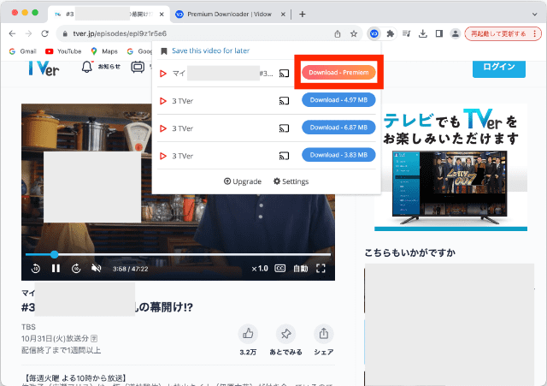Click the Download - 3.83 MB button
Screen dimensions: 547x386
[x=338, y=155]
